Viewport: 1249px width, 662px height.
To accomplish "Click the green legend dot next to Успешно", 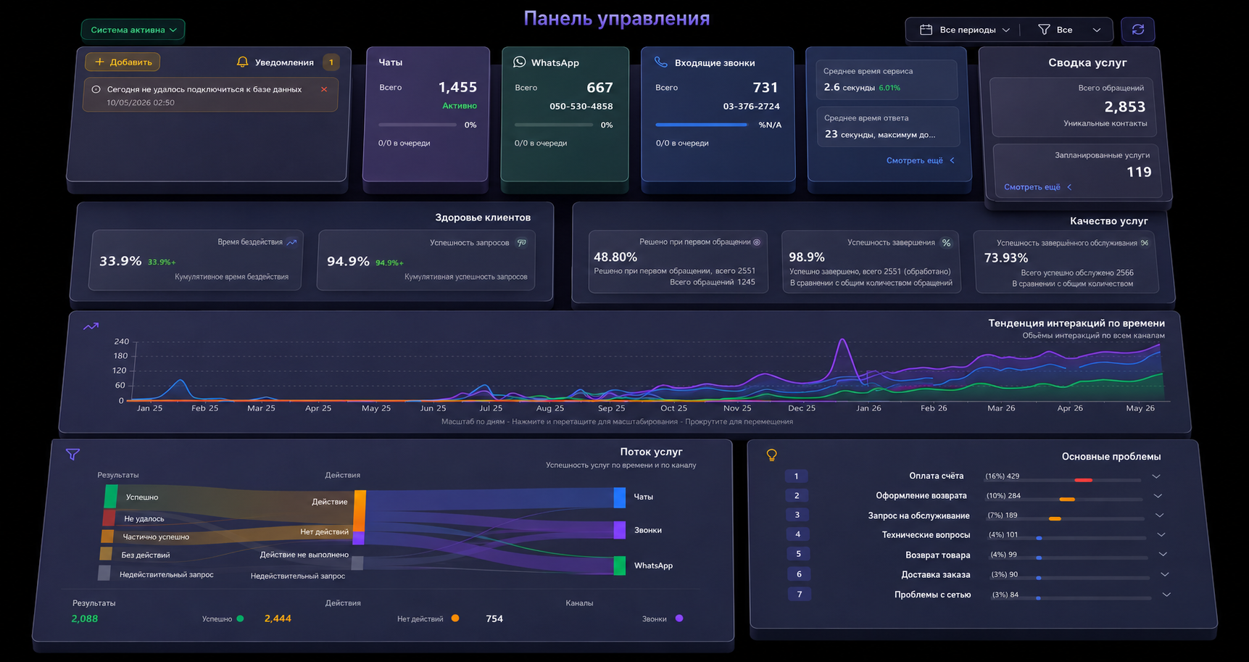I will point(240,618).
